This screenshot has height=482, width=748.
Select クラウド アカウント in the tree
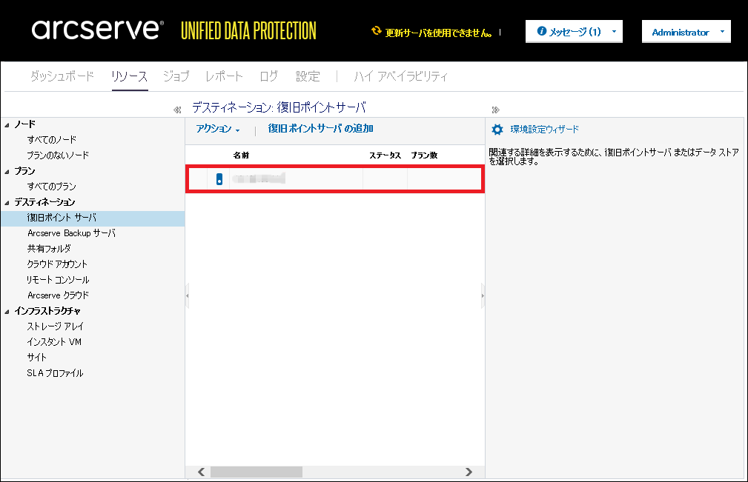57,264
